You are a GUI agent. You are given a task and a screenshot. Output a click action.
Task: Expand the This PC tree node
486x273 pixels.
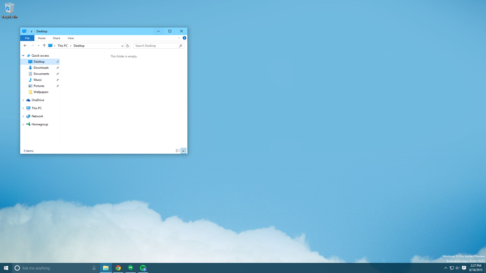point(23,108)
